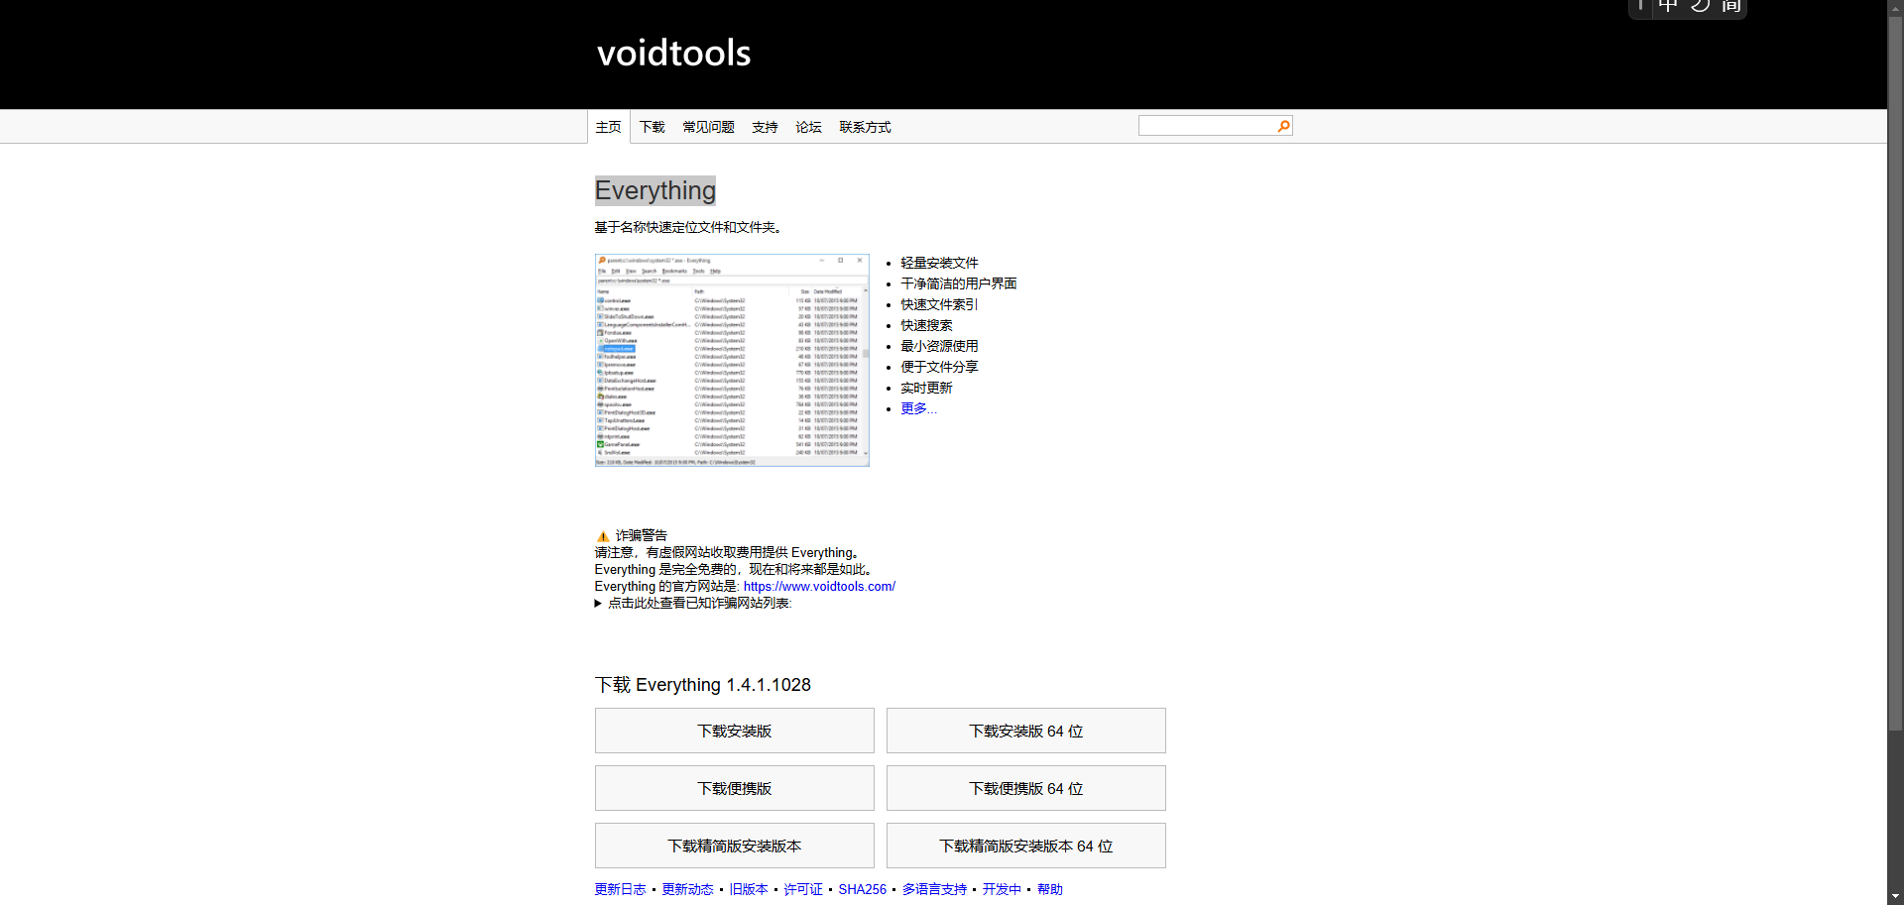Viewport: 1904px width, 905px height.
Task: Open the SHA256 link
Action: point(862,889)
